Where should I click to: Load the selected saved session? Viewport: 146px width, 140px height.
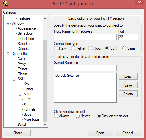point(128,76)
